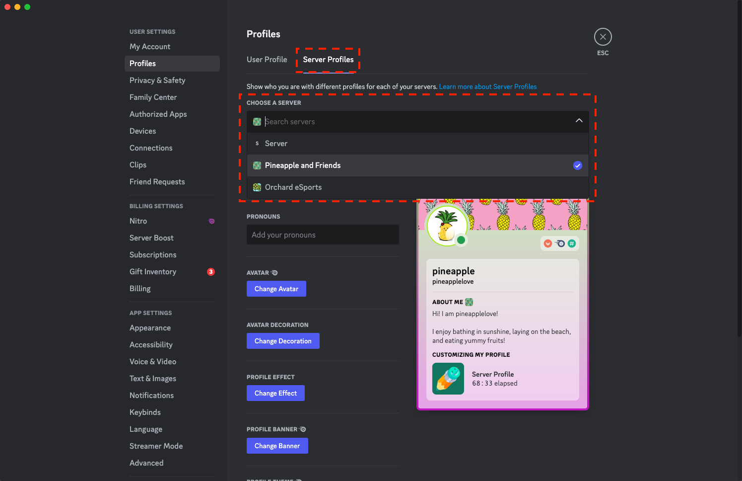742x481 pixels.
Task: Go to Authorized Apps
Action: [172, 114]
